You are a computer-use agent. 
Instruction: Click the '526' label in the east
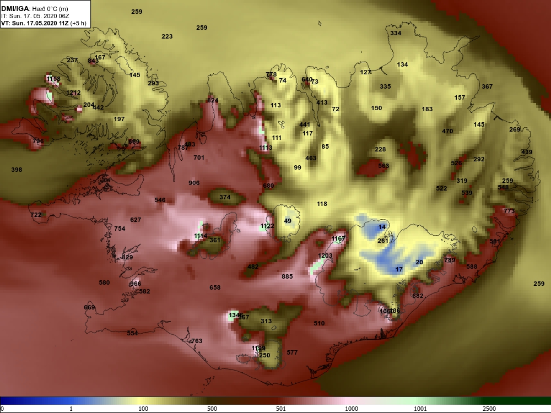click(456, 163)
